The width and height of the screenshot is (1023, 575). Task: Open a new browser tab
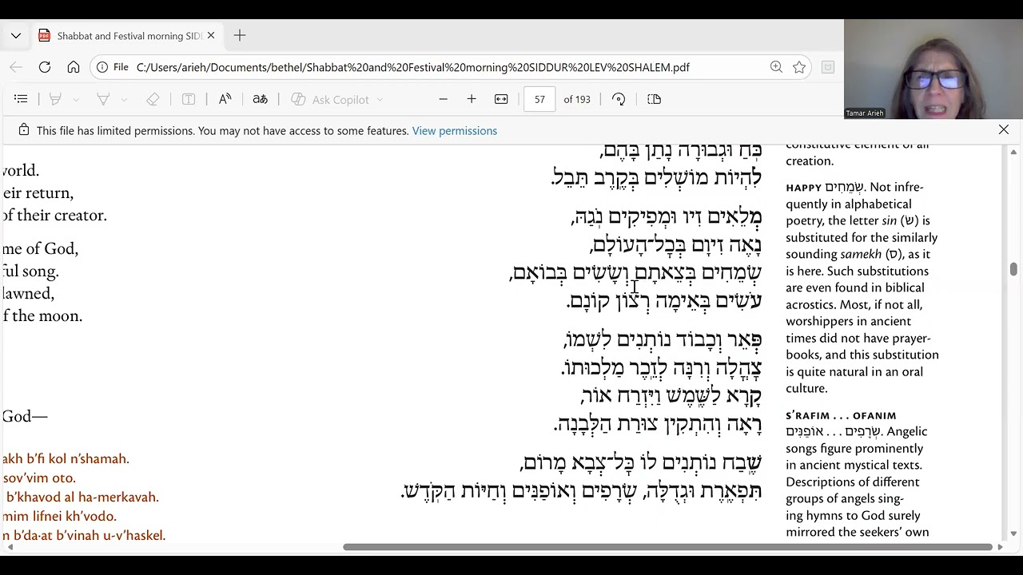240,36
